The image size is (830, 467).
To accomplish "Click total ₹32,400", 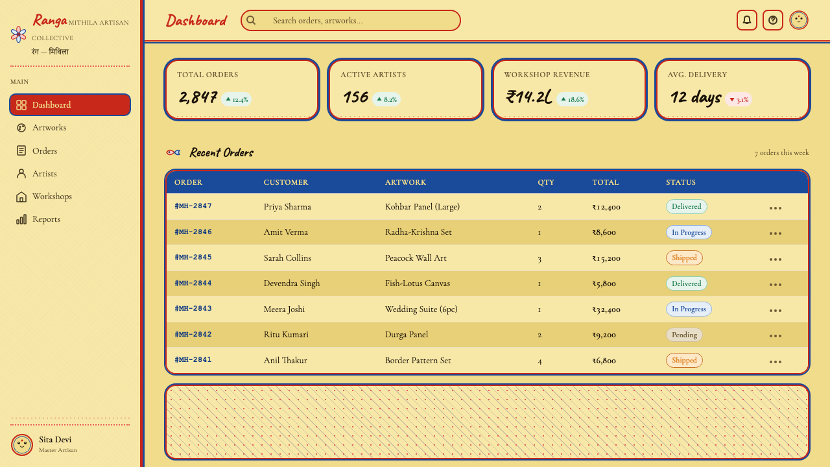I will coord(606,309).
